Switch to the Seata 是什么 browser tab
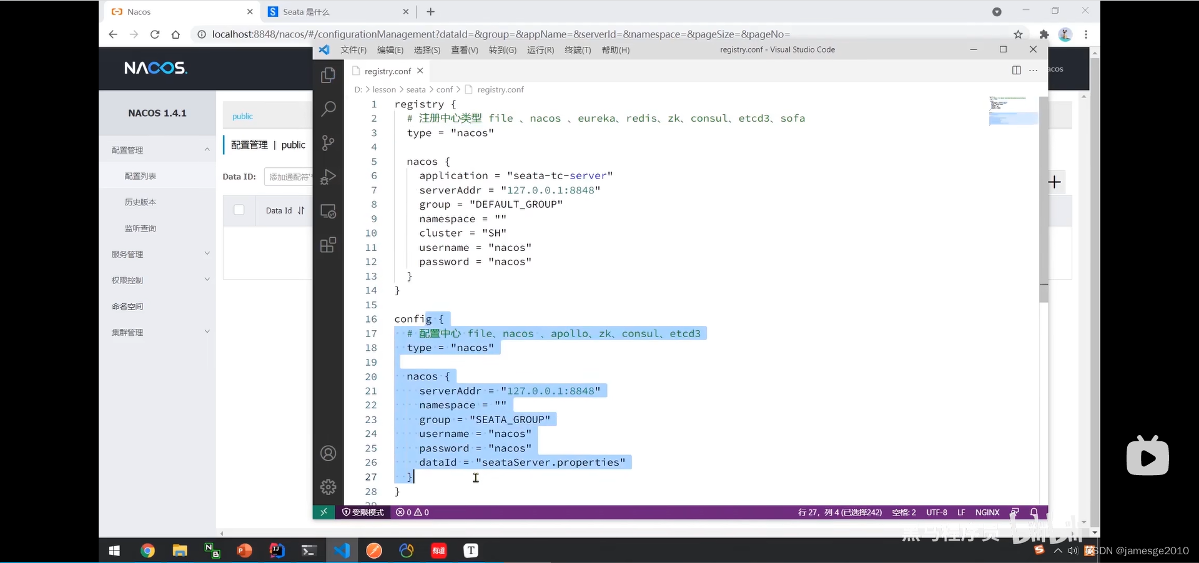This screenshot has width=1199, height=563. coord(337,11)
